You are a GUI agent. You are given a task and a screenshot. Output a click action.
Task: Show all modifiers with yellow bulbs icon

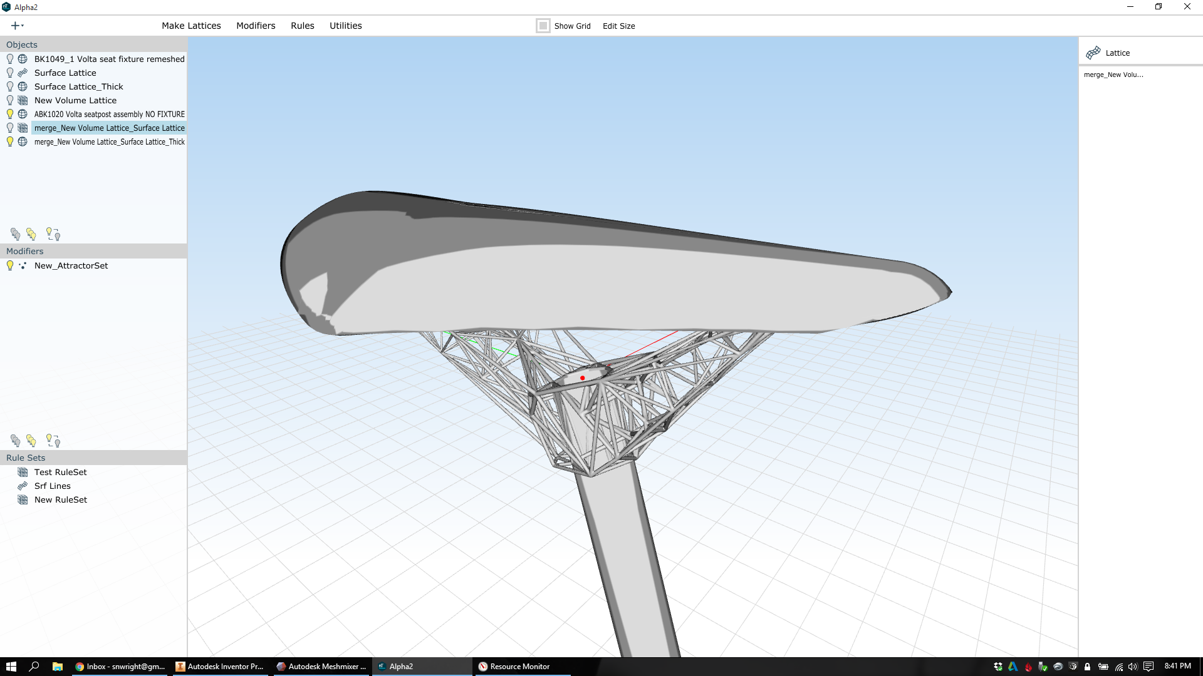point(31,441)
